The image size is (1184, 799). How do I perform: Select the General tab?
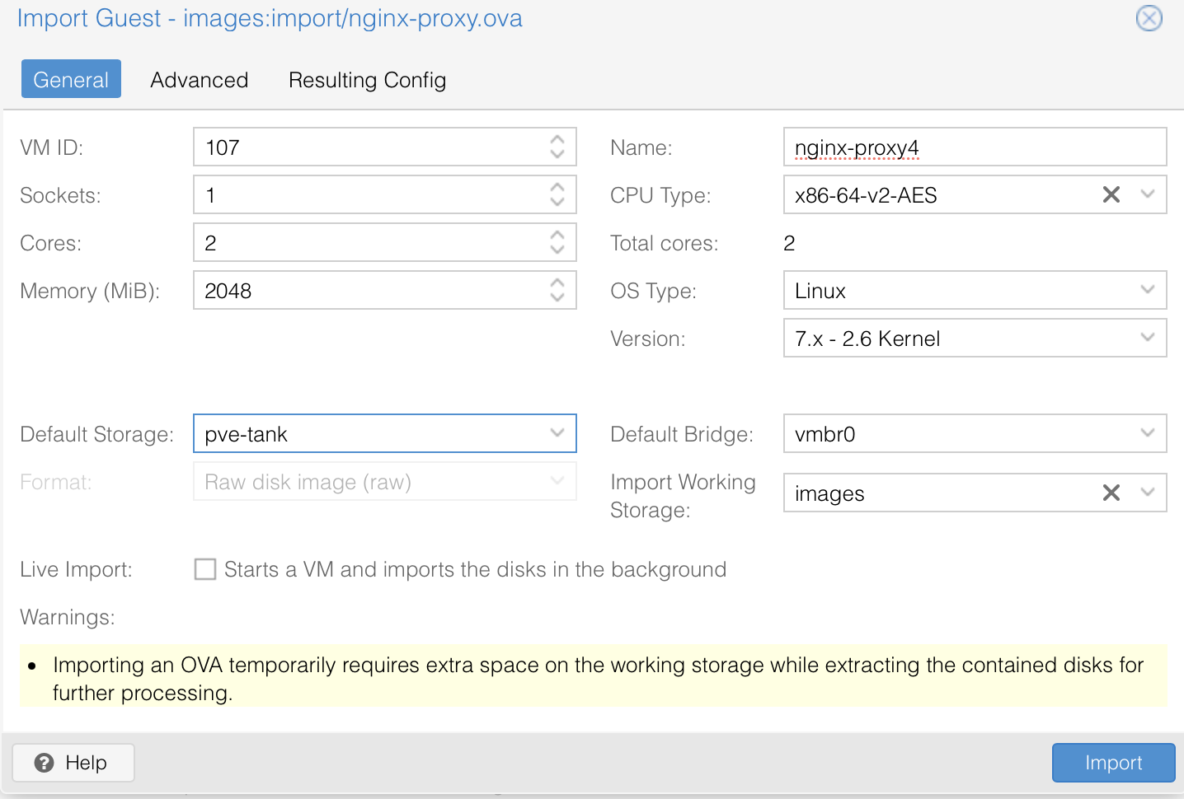click(71, 79)
